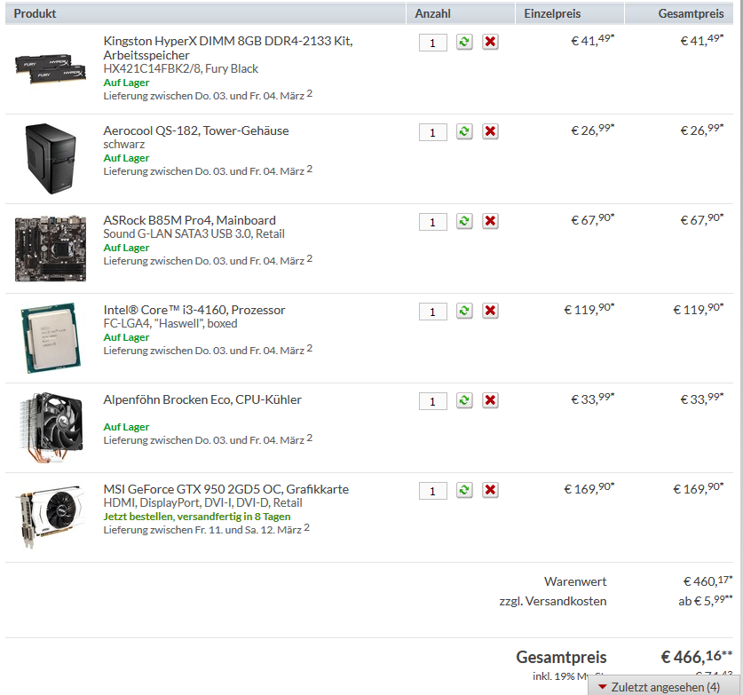Delete Aerocool QS-182 case from cart
The height and width of the screenshot is (695, 743).
[x=490, y=131]
